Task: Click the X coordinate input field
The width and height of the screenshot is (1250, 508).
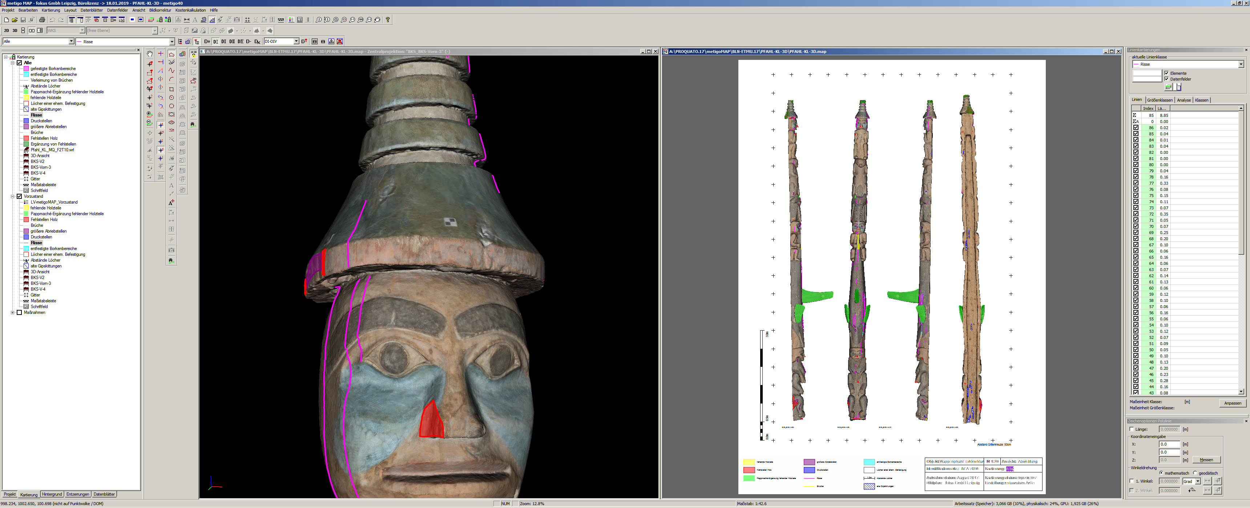Action: 1169,444
